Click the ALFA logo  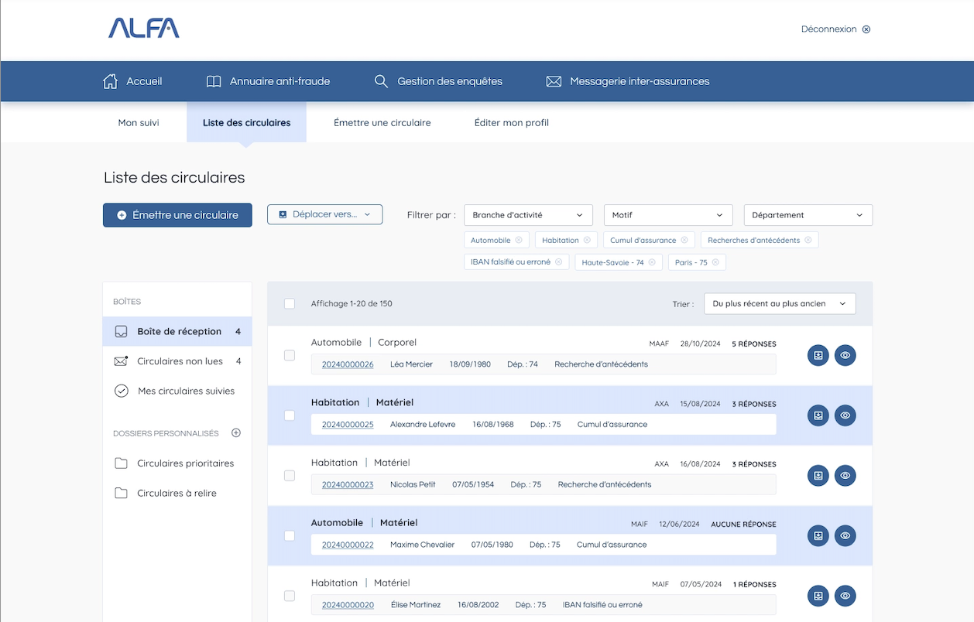pyautogui.click(x=144, y=29)
